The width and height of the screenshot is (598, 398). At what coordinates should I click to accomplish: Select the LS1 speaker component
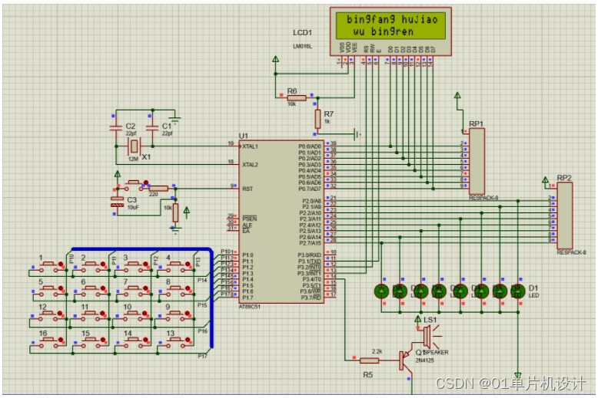point(431,336)
